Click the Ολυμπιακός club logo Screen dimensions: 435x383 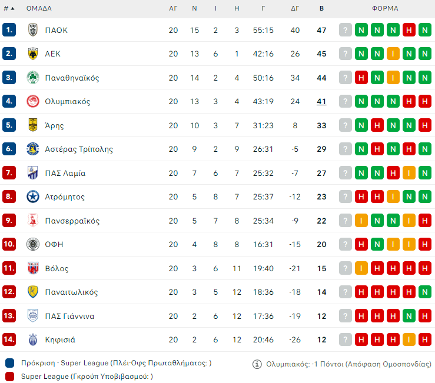pyautogui.click(x=33, y=102)
